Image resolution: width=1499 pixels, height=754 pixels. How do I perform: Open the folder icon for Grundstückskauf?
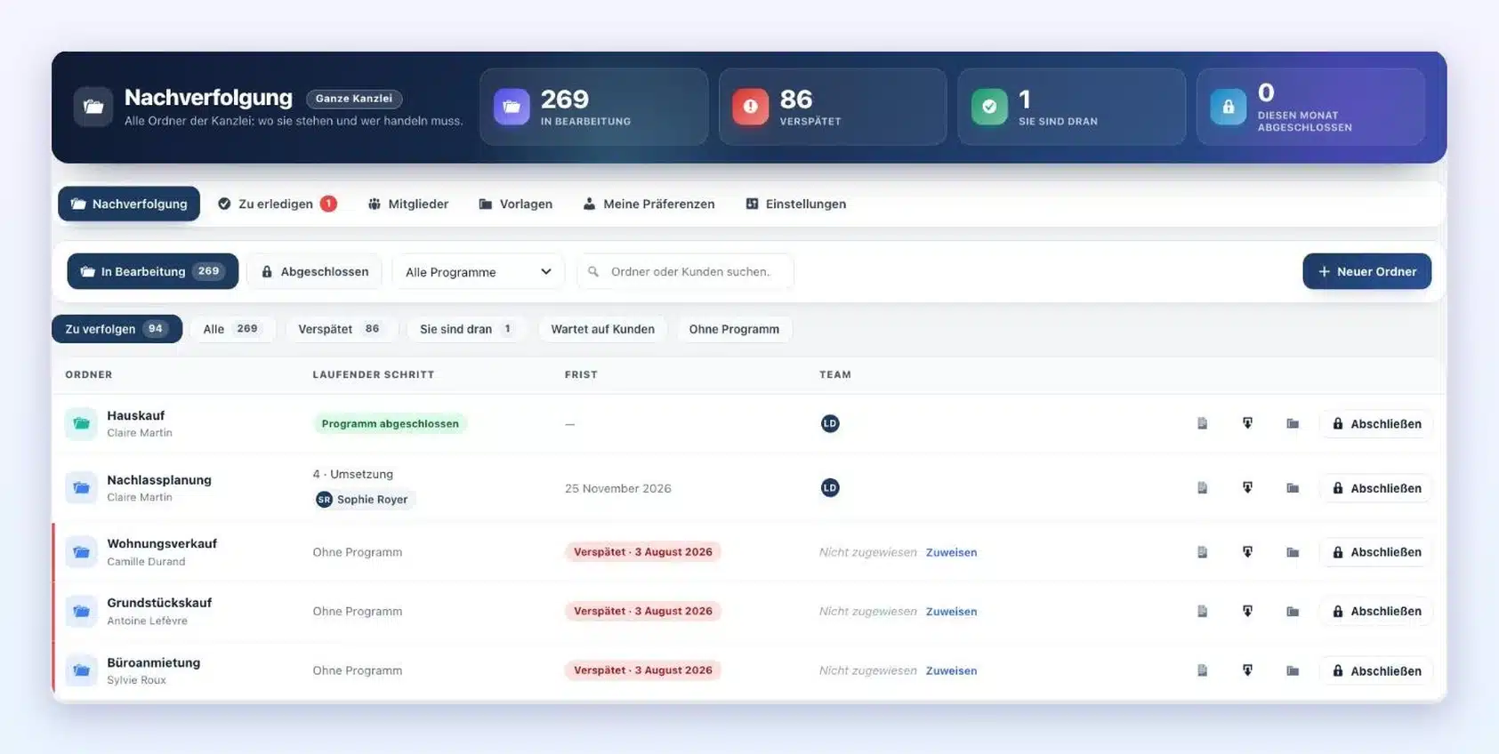1293,611
